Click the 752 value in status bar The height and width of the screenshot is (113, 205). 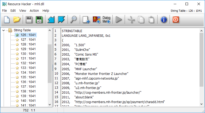pyautogui.click(x=26, y=110)
